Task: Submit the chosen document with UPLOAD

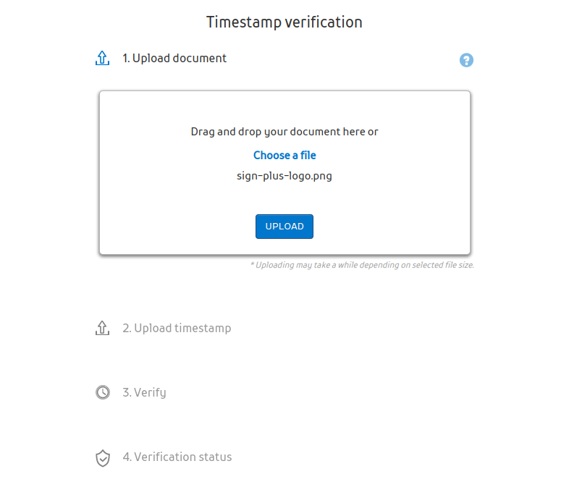Action: click(284, 227)
